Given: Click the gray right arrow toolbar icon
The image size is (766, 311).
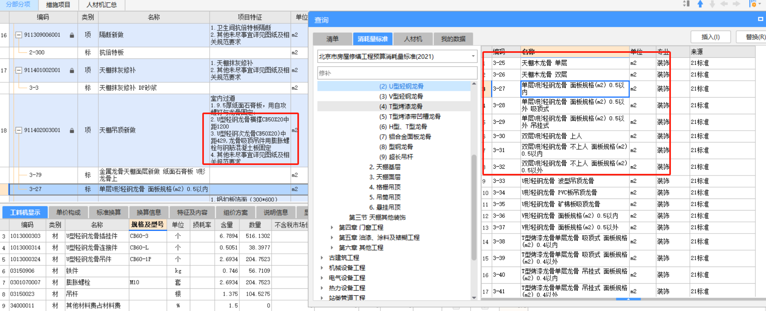Looking at the screenshot, I should pyautogui.click(x=736, y=4).
